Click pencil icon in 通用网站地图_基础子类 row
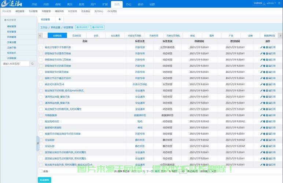This screenshot has height=183, width=283. pyautogui.click(x=261, y=97)
